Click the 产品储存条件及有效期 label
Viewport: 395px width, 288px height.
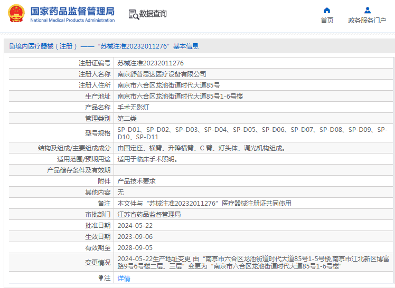[x=79, y=170]
